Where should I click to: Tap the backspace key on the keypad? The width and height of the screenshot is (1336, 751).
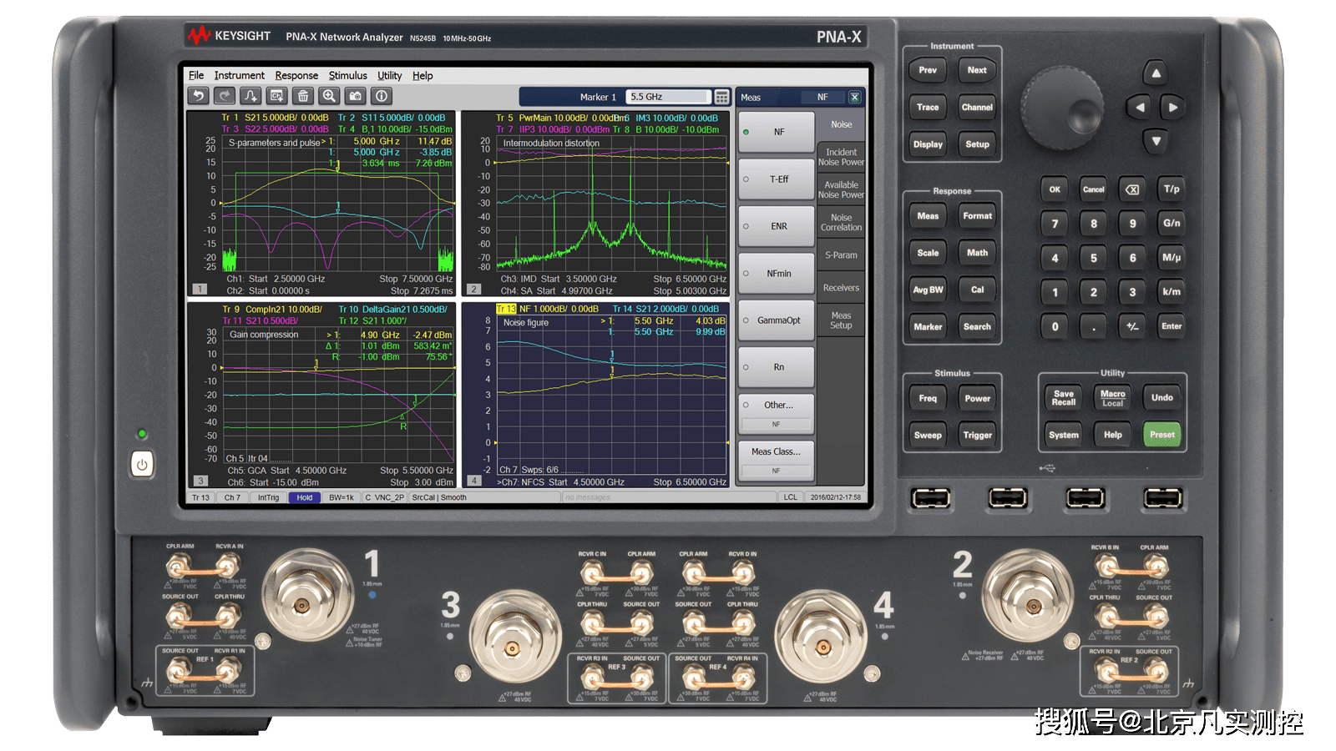point(1132,189)
